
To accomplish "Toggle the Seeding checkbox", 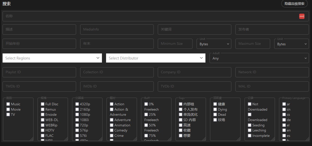I will click(x=250, y=125).
